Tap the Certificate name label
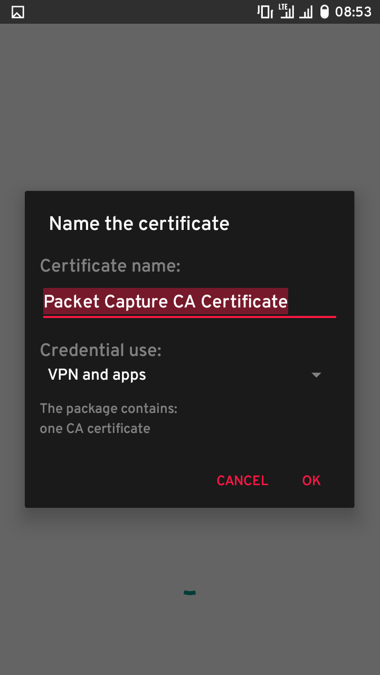Viewport: 380px width, 675px height. (109, 266)
